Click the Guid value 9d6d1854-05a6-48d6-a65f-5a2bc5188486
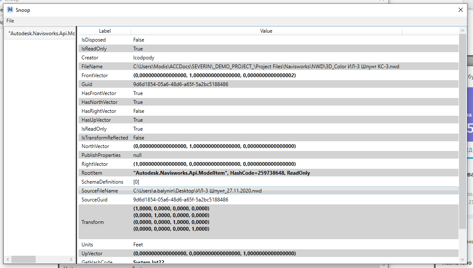 point(181,84)
